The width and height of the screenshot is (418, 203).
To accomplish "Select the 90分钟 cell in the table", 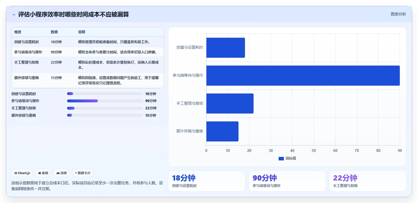I will click(x=56, y=52).
